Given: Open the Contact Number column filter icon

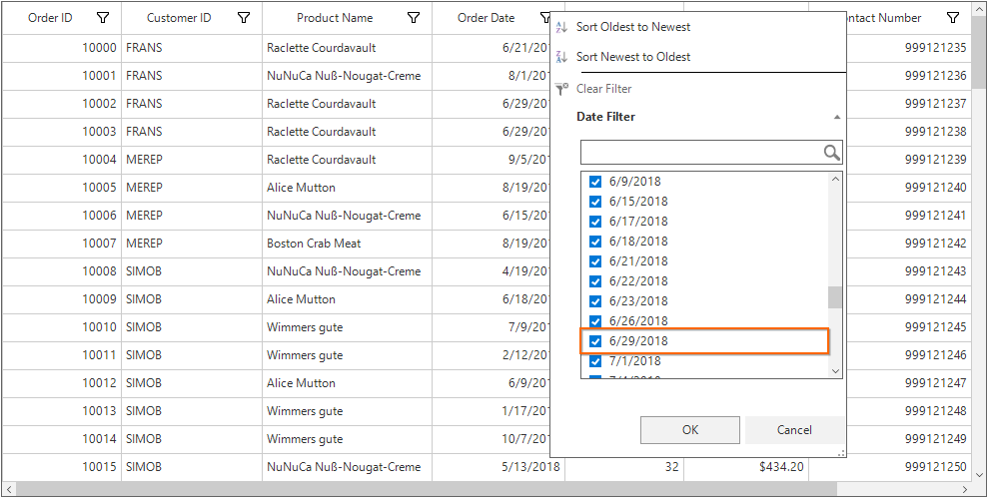Looking at the screenshot, I should (953, 18).
